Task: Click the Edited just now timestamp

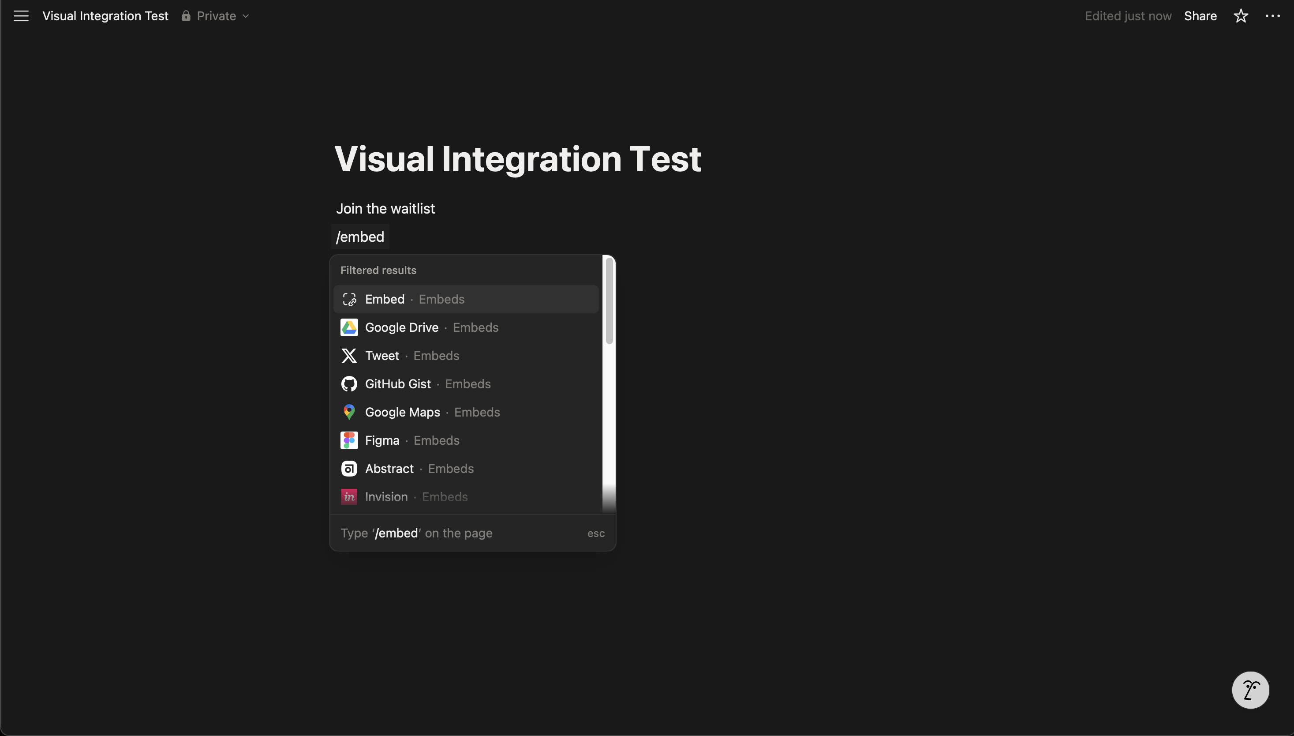Action: (1128, 16)
